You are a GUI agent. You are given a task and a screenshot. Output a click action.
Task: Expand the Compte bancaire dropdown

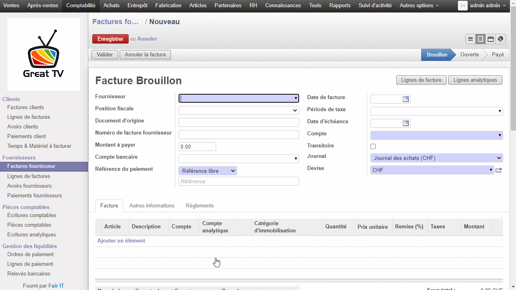296,159
